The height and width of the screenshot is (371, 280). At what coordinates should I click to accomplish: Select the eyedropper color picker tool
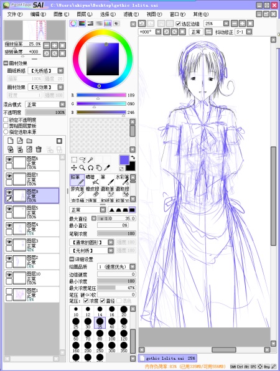pos(107,167)
